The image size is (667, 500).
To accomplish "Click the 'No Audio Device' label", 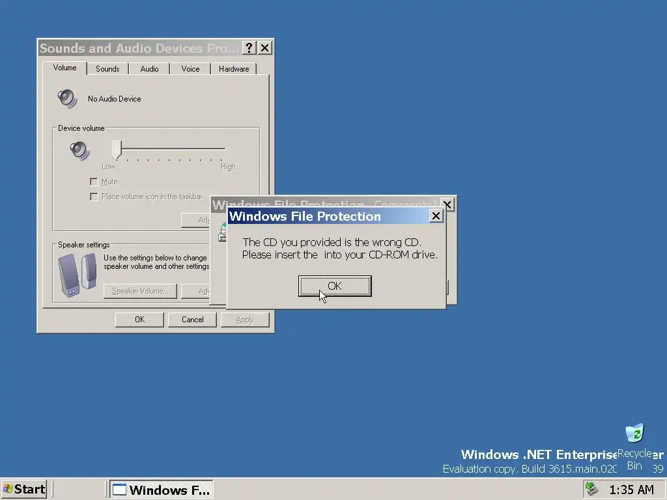I will (x=115, y=99).
